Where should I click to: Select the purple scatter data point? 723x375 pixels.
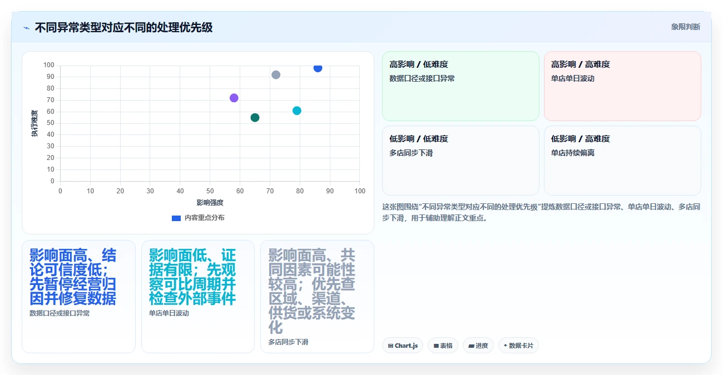point(234,98)
